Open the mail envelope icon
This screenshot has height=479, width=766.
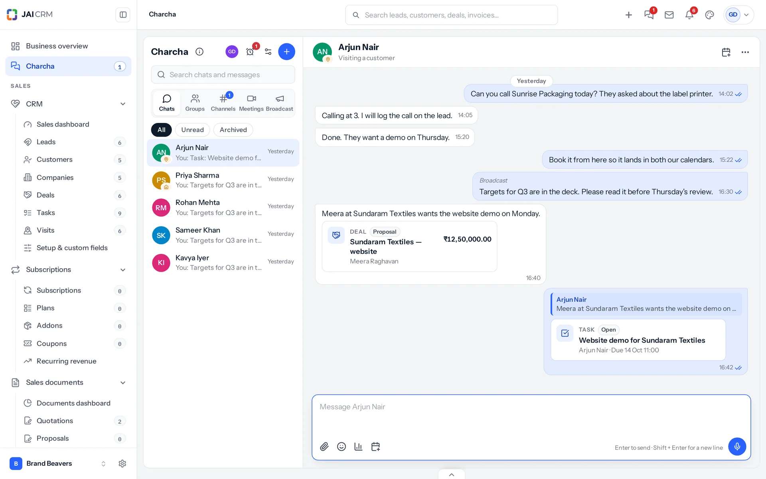(669, 15)
